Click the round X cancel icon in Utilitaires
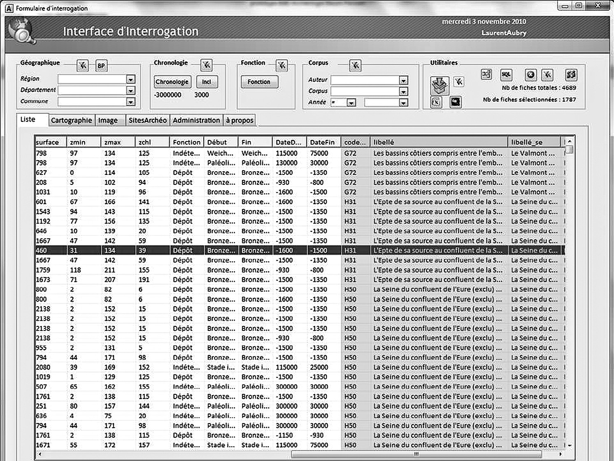 click(x=531, y=75)
